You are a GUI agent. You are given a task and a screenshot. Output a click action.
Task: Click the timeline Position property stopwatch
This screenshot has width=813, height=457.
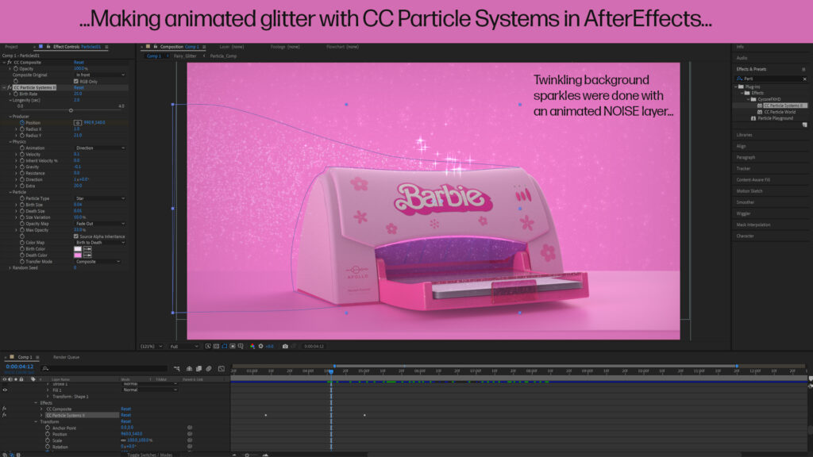coord(47,434)
